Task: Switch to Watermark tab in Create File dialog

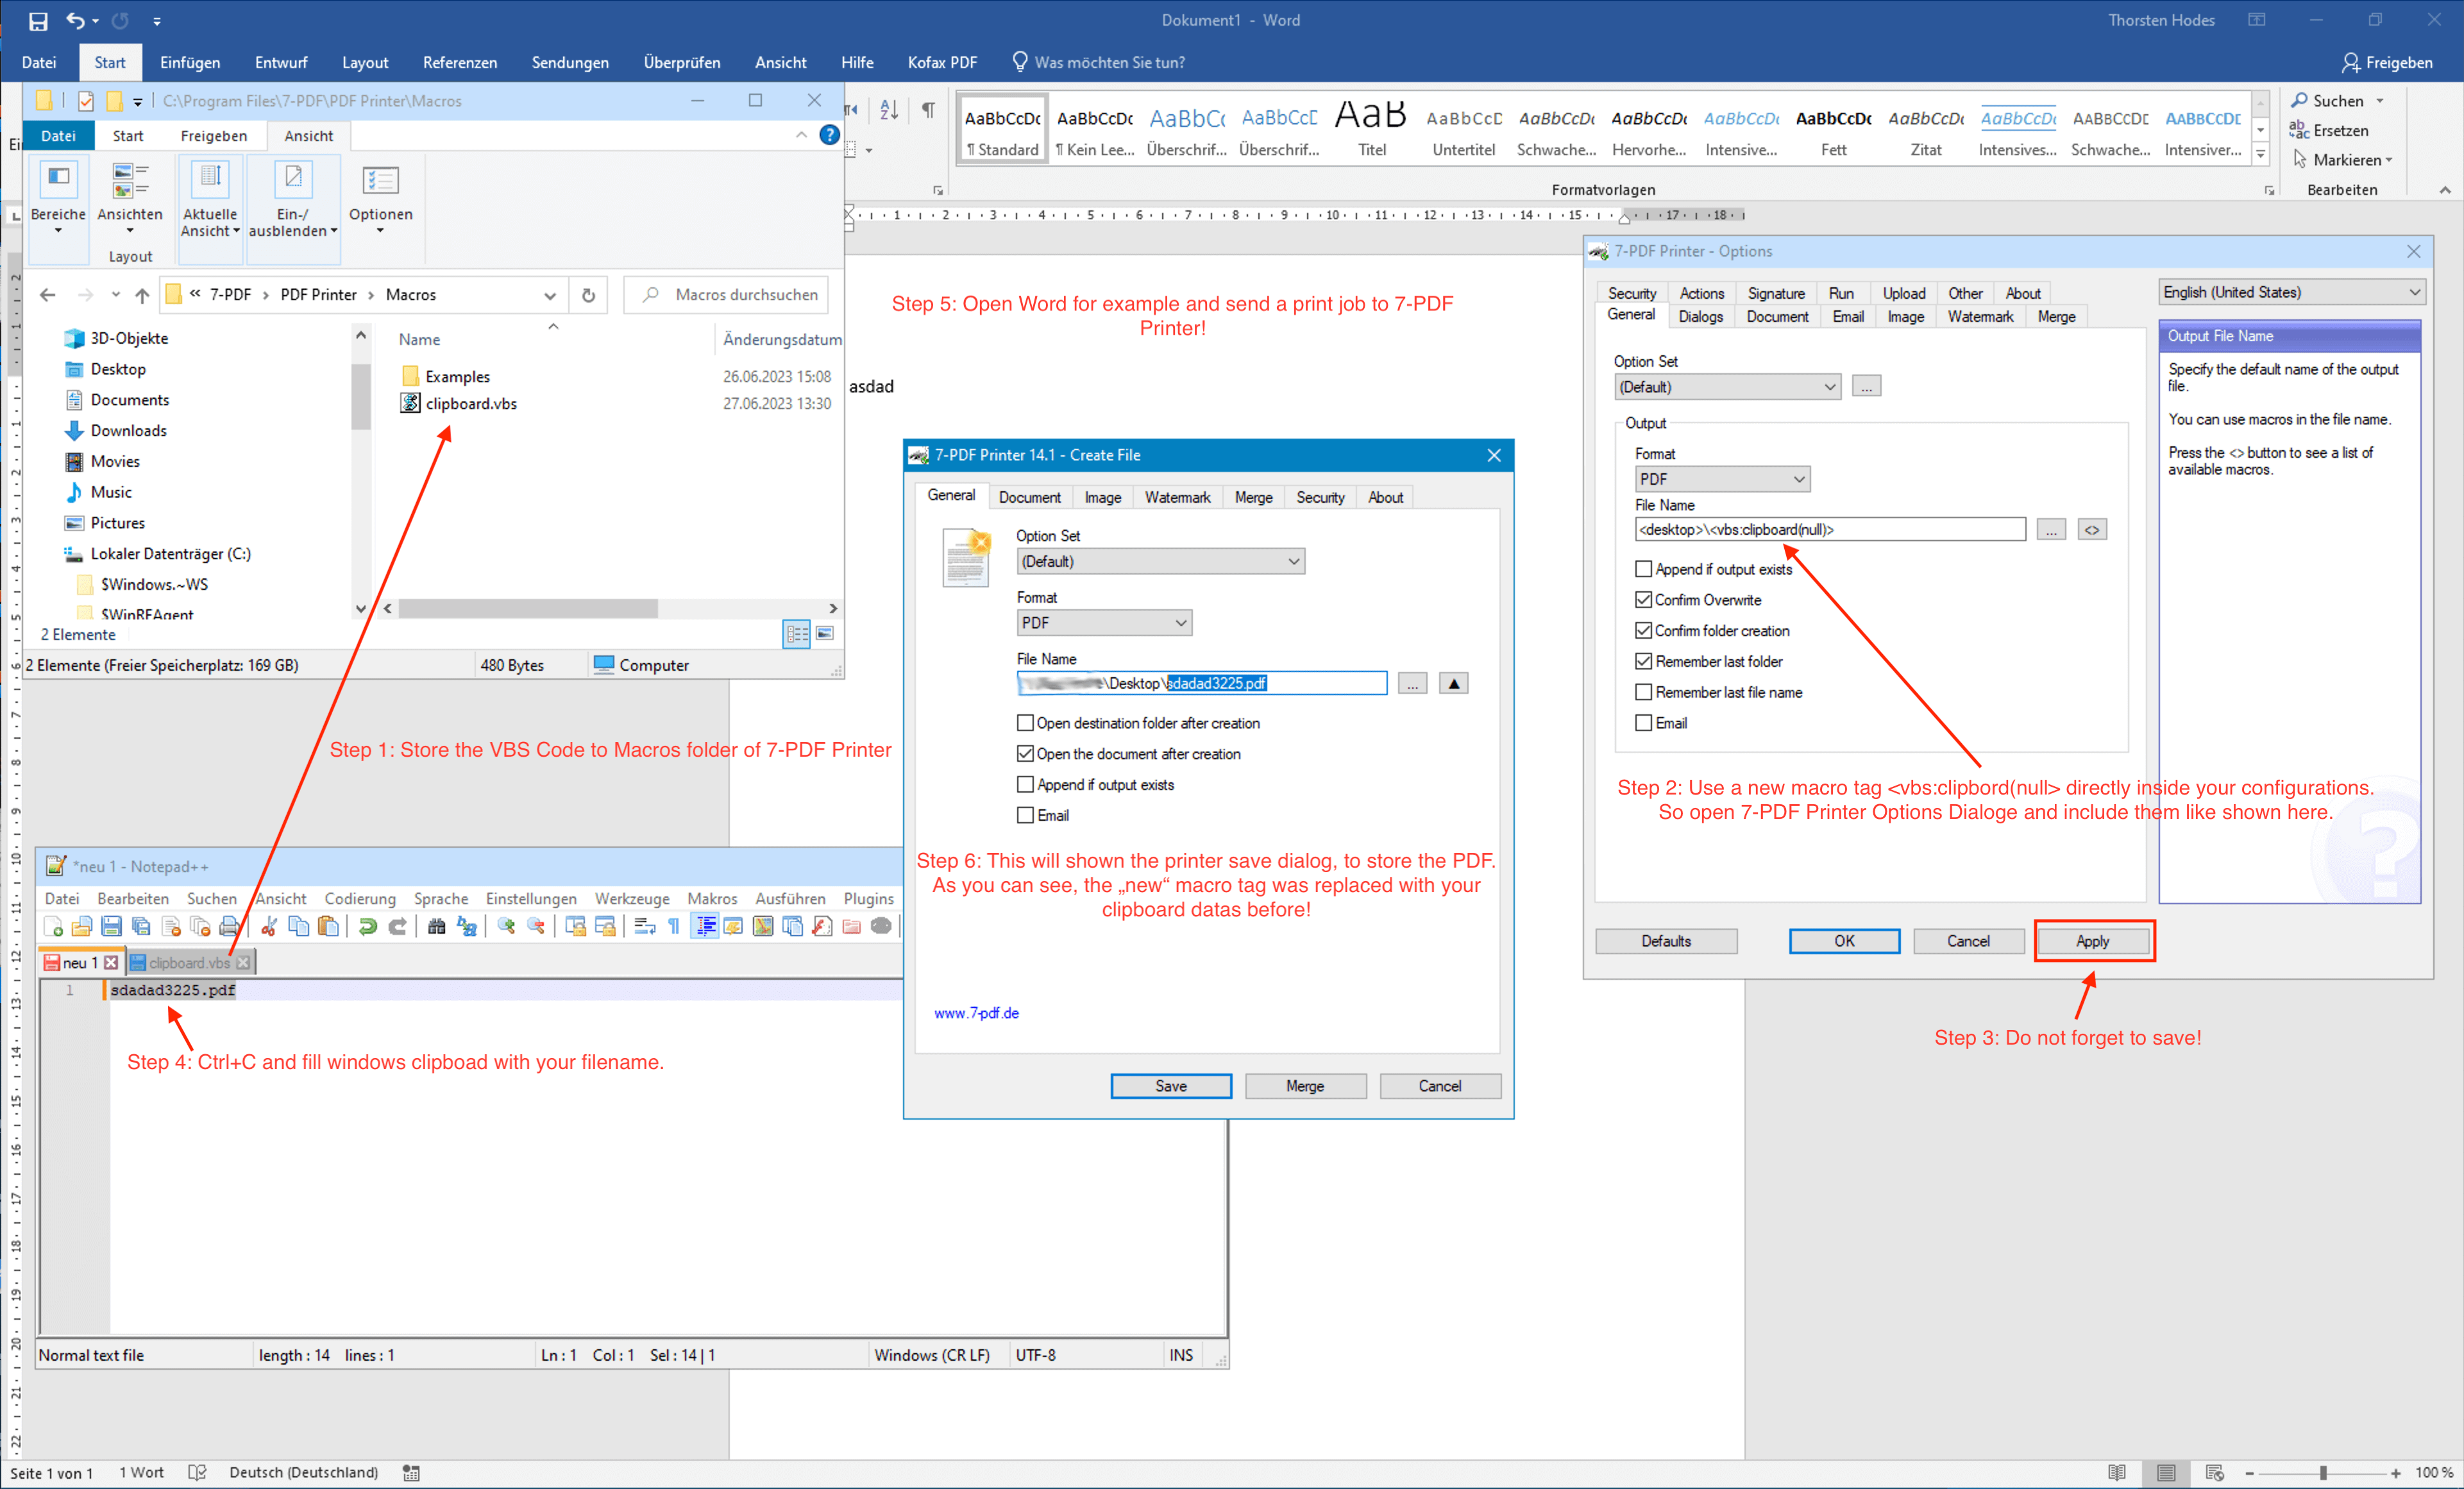Action: [1177, 497]
